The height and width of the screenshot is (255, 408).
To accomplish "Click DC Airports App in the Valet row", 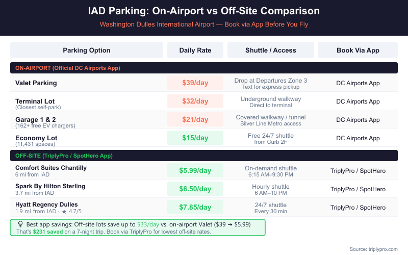I will (358, 83).
